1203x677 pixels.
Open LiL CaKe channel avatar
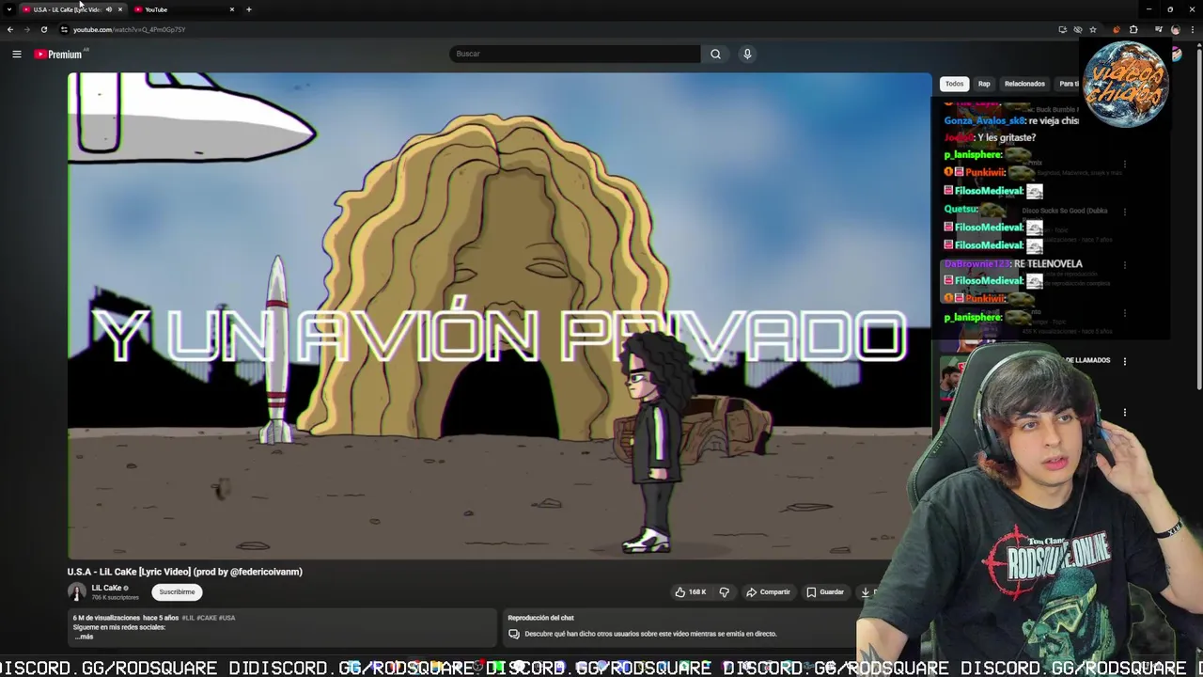pos(77,591)
